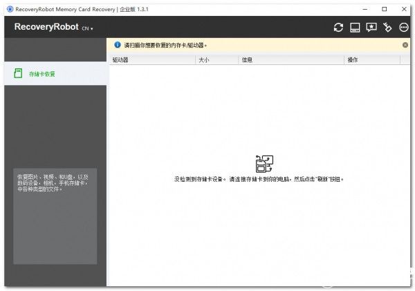Viewport: 415px width, 291px height.
Task: Click the refresh drives icon
Action: (x=338, y=27)
